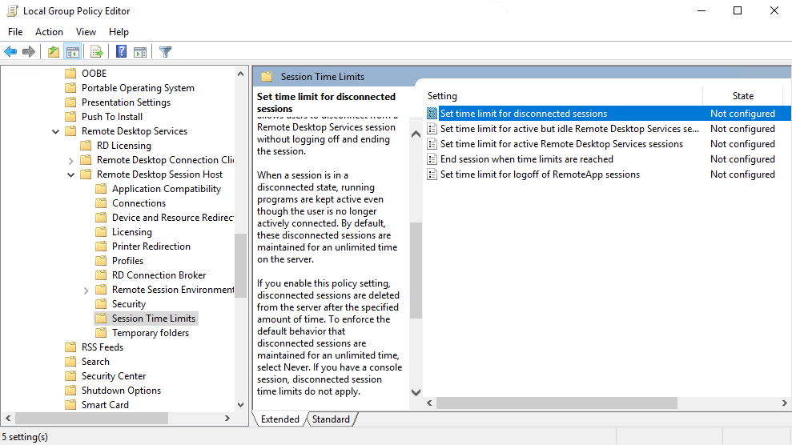The width and height of the screenshot is (792, 445).
Task: Toggle the Show/Hide Console Tree icon
Action: (x=73, y=52)
